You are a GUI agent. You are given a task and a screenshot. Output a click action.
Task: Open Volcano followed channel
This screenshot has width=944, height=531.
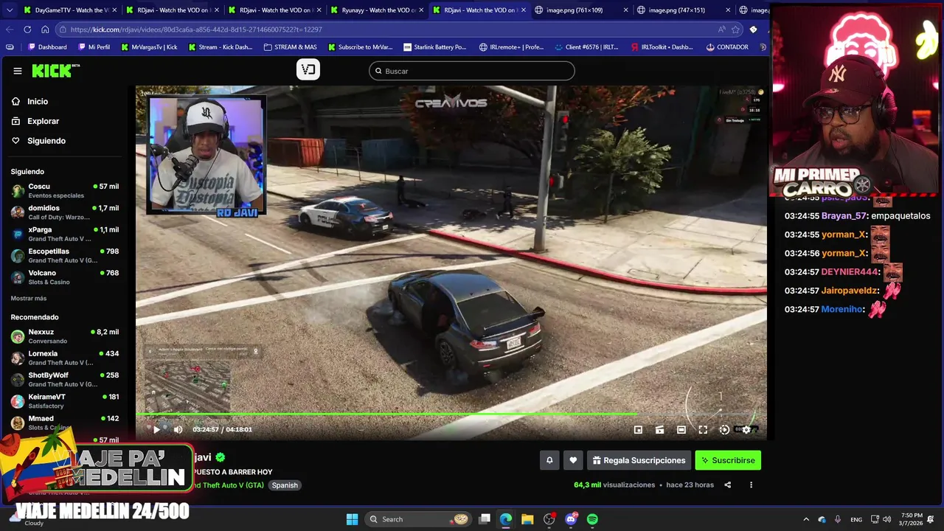65,277
